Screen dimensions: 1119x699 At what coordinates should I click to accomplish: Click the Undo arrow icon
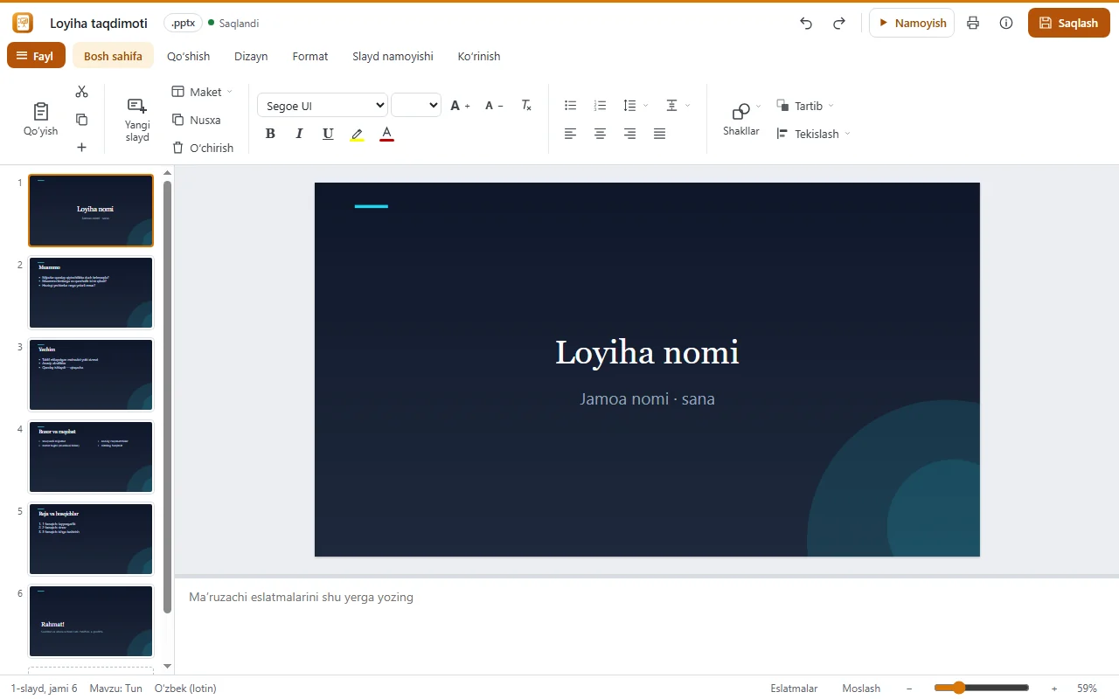[x=806, y=24]
